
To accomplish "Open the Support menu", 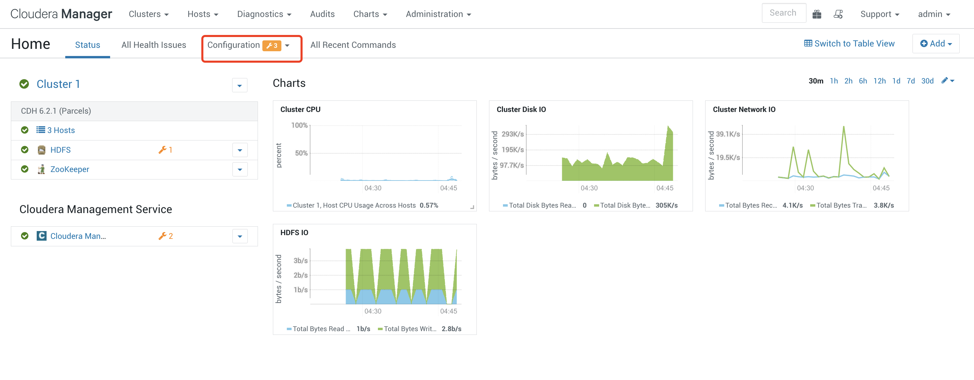I will pyautogui.click(x=880, y=14).
